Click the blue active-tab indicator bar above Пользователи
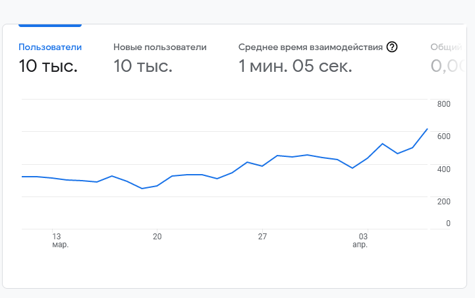This screenshot has height=298, width=475. tap(50, 25)
